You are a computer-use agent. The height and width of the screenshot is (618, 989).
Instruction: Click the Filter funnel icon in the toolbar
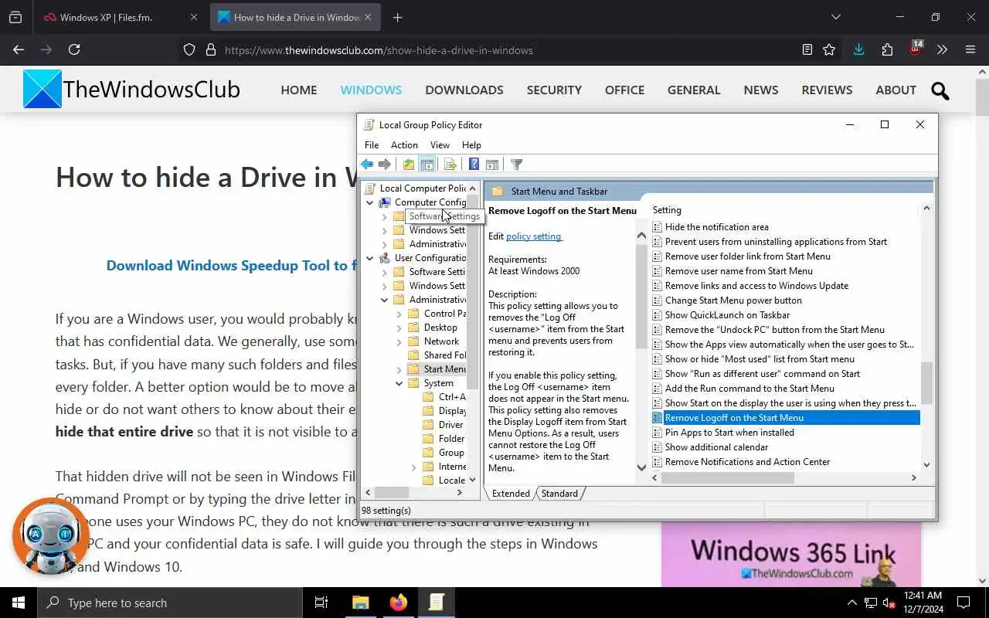point(517,164)
